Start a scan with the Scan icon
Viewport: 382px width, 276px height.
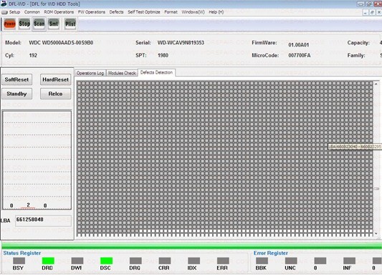pos(39,24)
